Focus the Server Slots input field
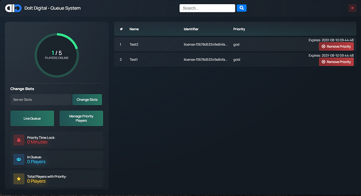 click(x=41, y=100)
